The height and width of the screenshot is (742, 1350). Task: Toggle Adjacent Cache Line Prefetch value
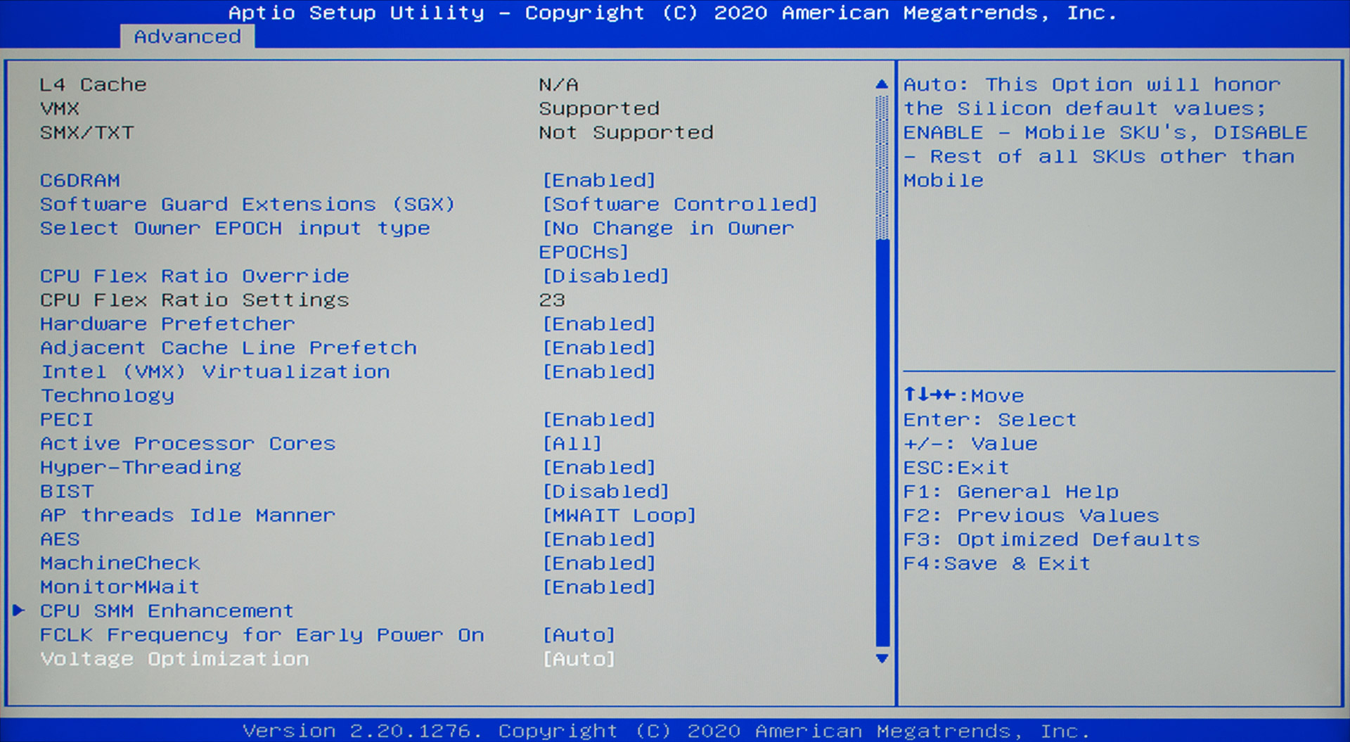pyautogui.click(x=598, y=348)
